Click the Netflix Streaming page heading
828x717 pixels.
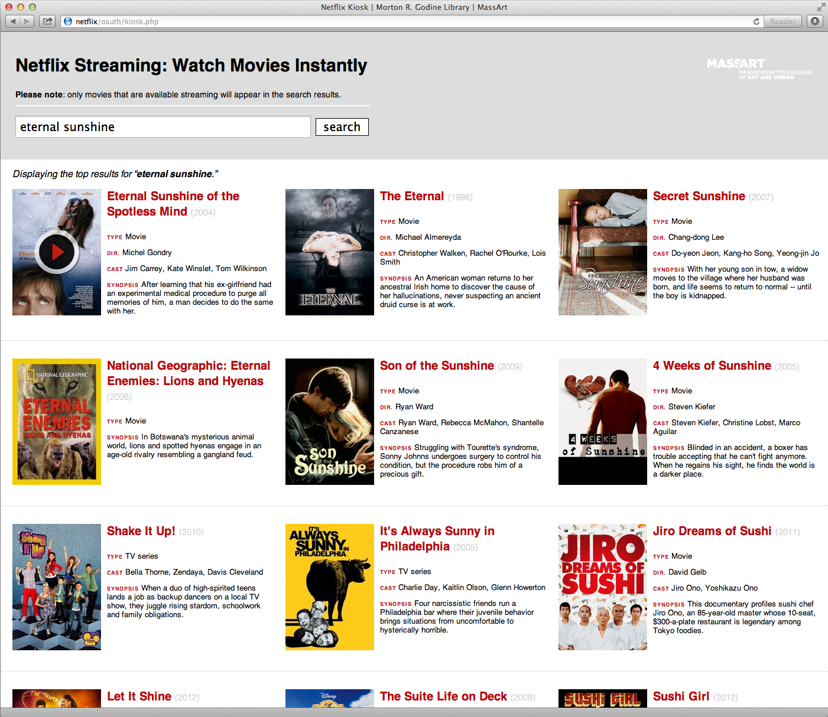click(191, 65)
